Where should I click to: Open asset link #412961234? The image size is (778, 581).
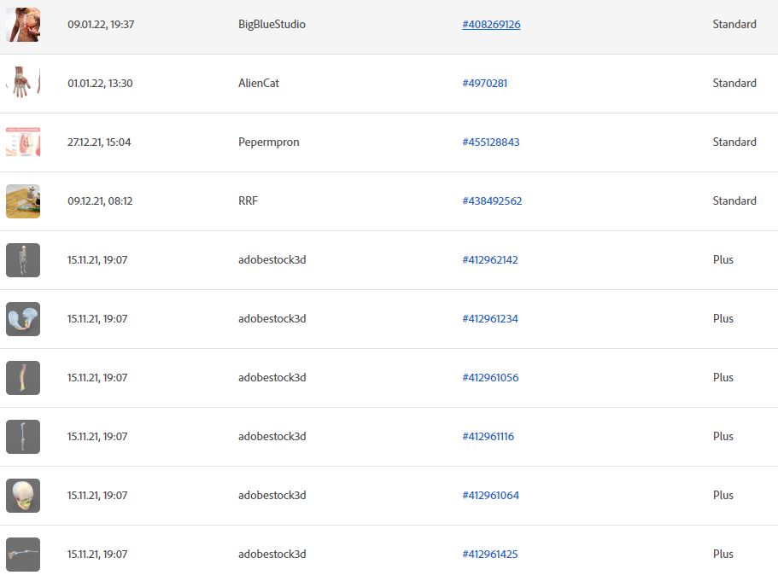pyautogui.click(x=490, y=319)
